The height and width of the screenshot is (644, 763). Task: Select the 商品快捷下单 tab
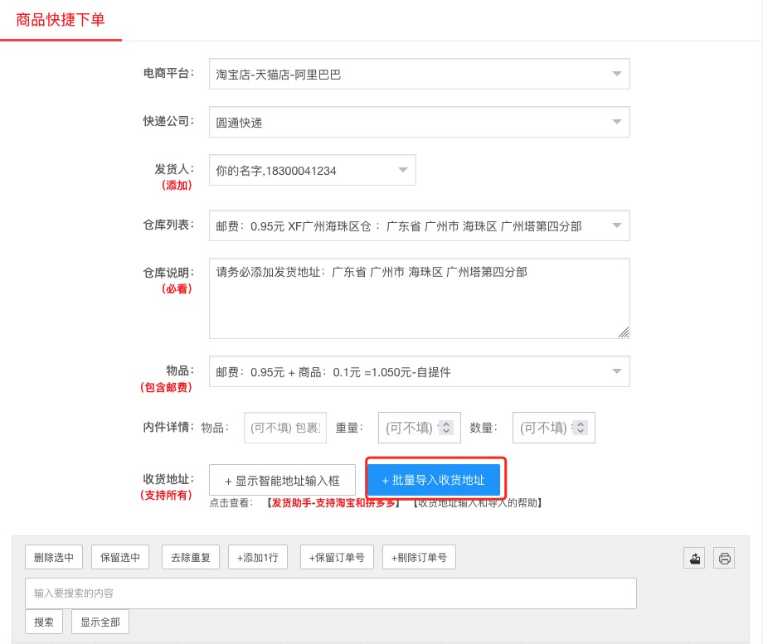pos(61,20)
